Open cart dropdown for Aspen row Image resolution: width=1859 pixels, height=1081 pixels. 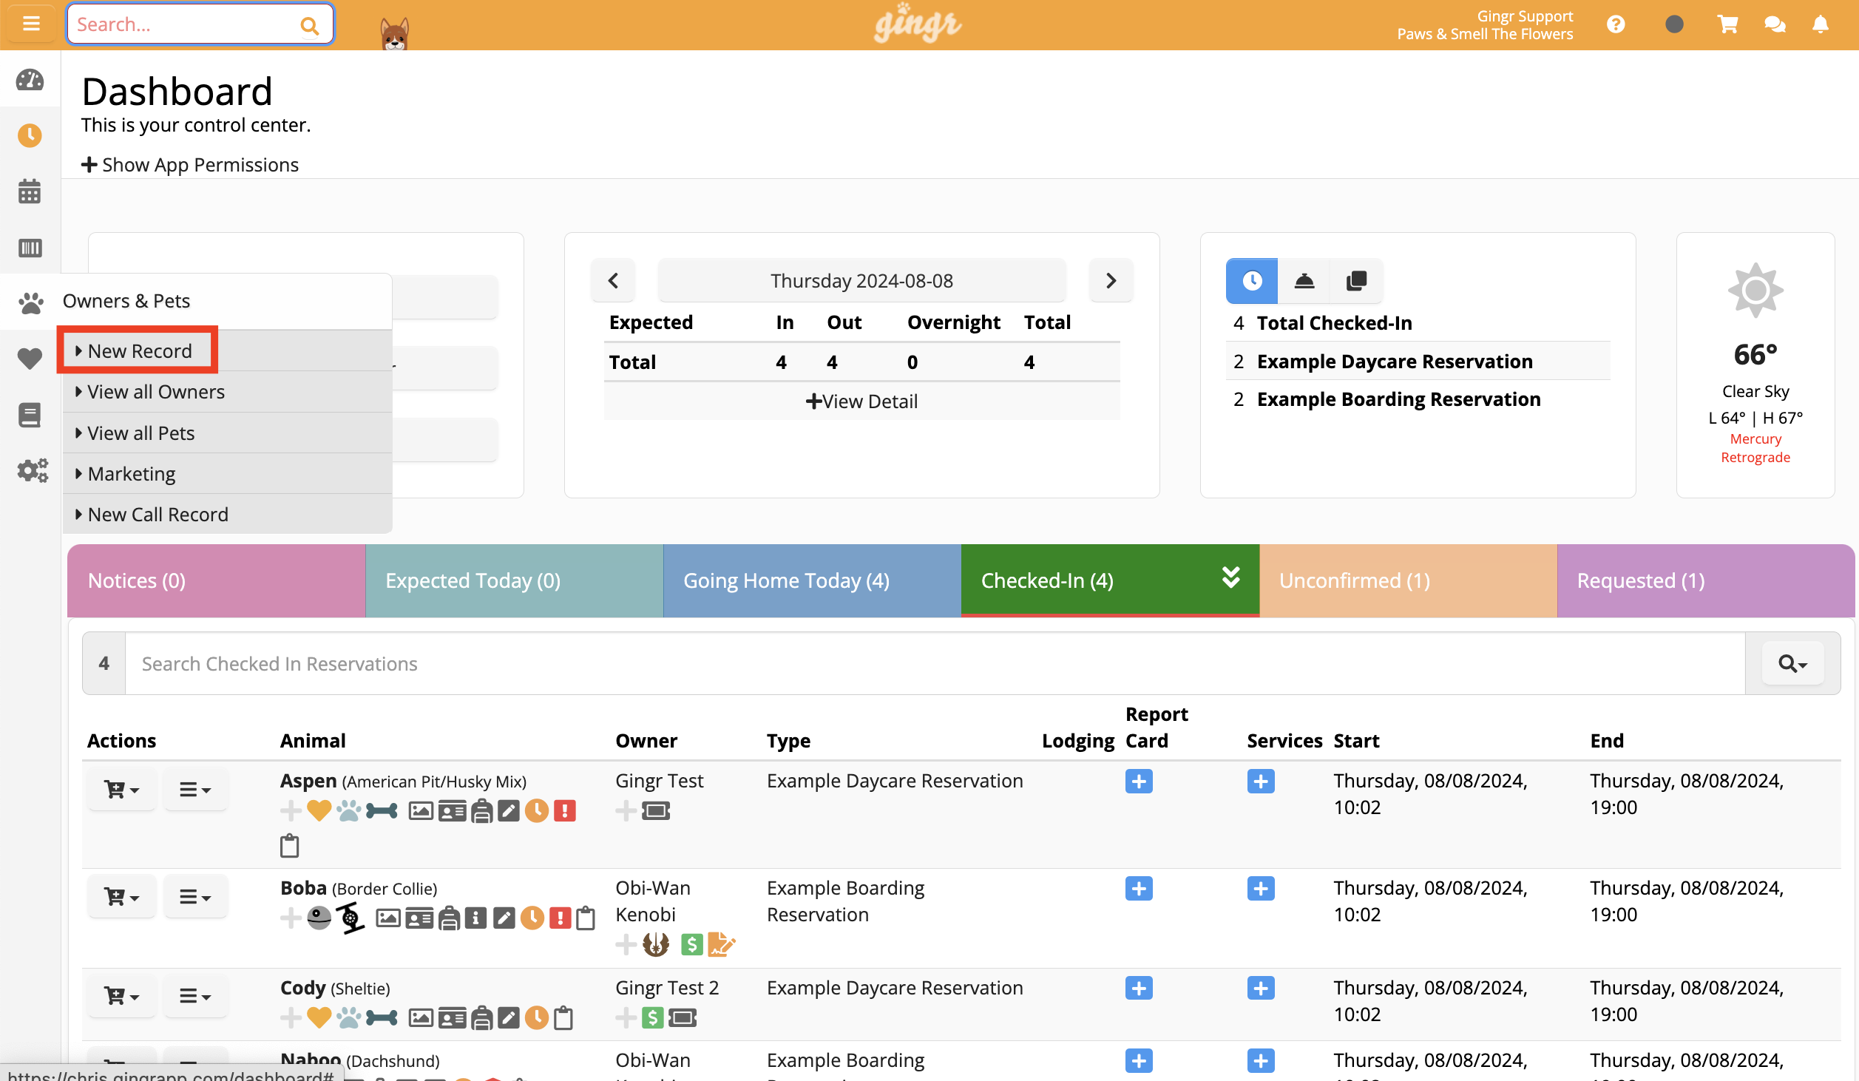point(122,790)
